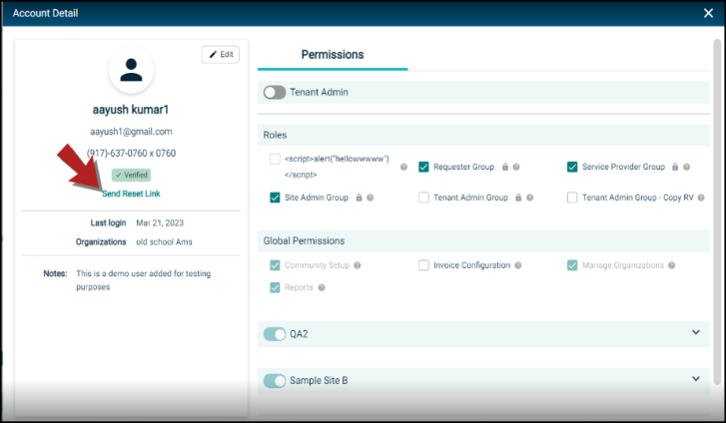Click the Community Setup checkbox
726x423 pixels.
click(275, 265)
